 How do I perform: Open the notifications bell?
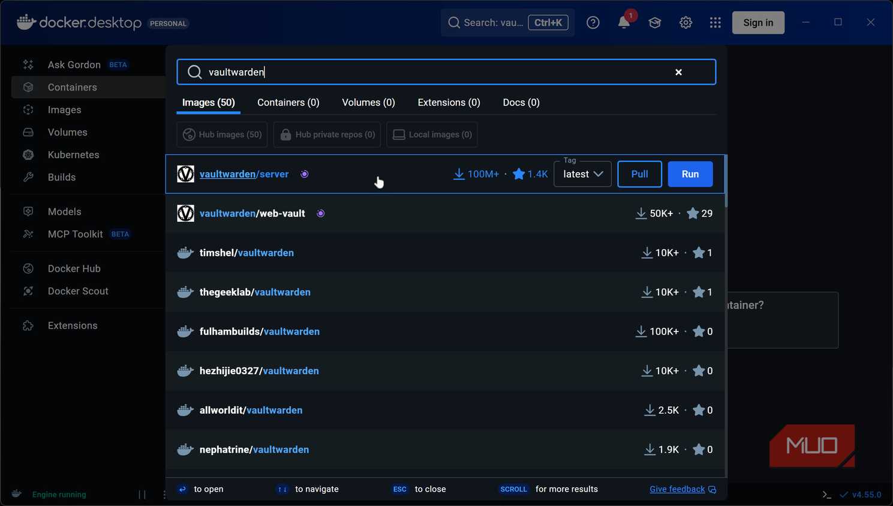tap(624, 23)
